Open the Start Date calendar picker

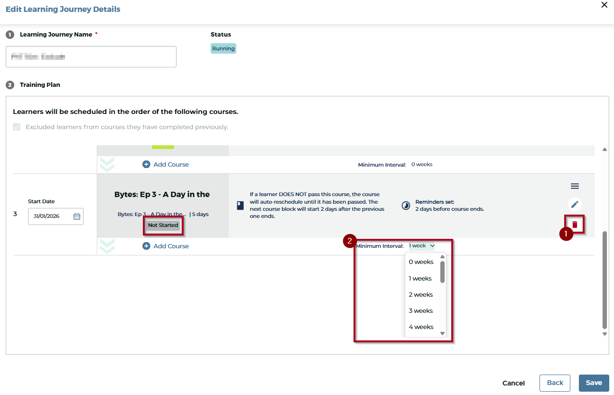point(77,216)
